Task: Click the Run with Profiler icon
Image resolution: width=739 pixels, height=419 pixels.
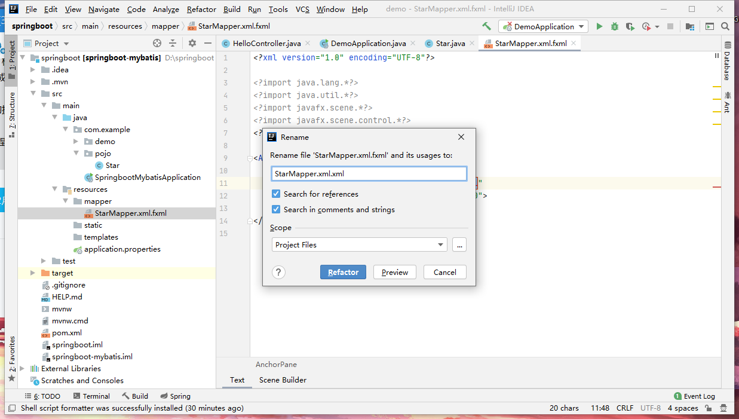Action: 646,26
